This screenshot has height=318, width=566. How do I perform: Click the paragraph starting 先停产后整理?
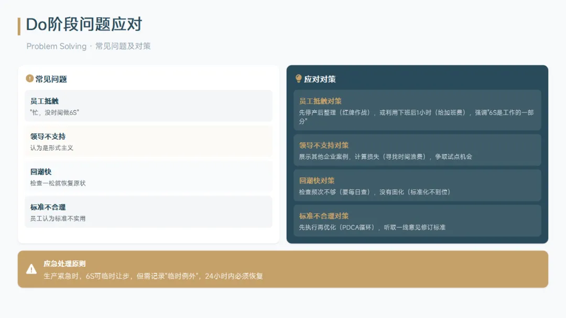(416, 117)
